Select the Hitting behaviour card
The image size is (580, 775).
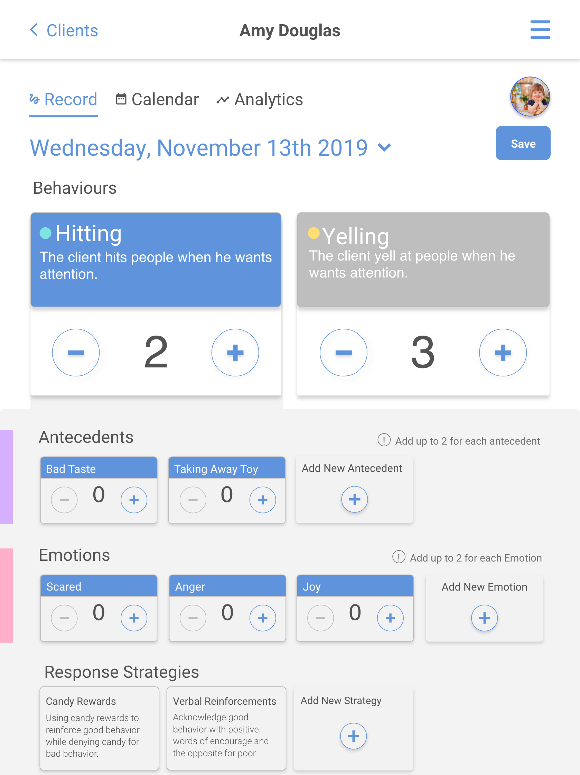coord(156,259)
